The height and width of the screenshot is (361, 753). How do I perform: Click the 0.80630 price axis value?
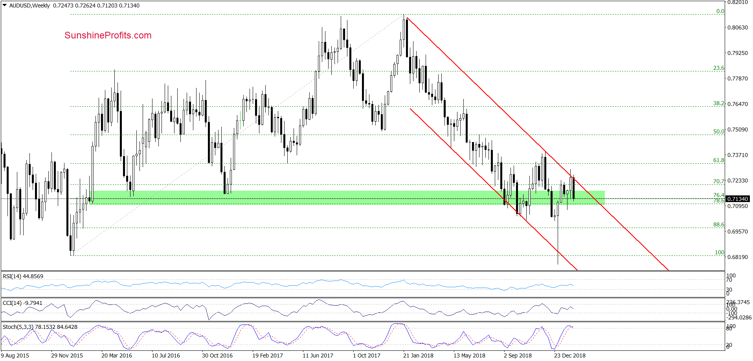pyautogui.click(x=738, y=27)
